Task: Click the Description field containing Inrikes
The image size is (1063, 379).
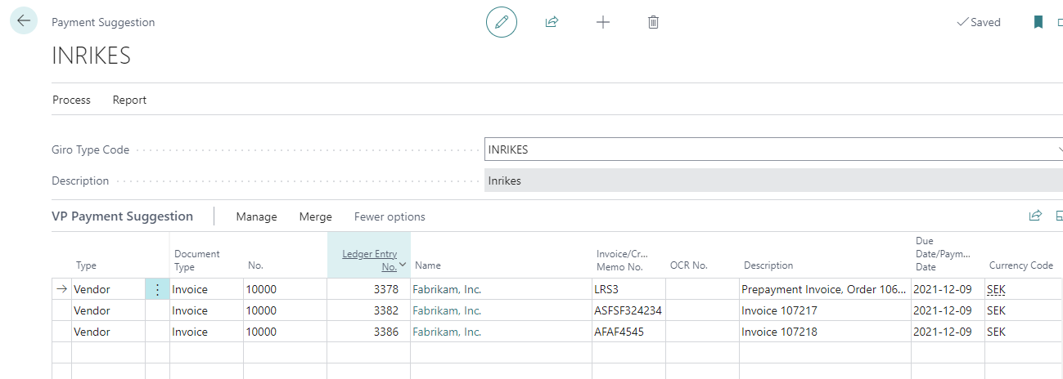Action: pos(773,181)
